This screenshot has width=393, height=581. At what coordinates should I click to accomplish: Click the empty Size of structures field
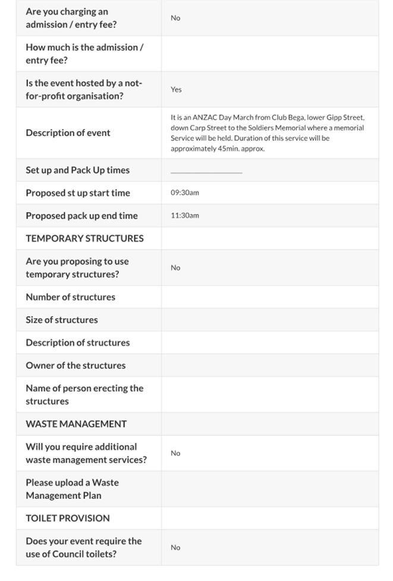tap(269, 320)
